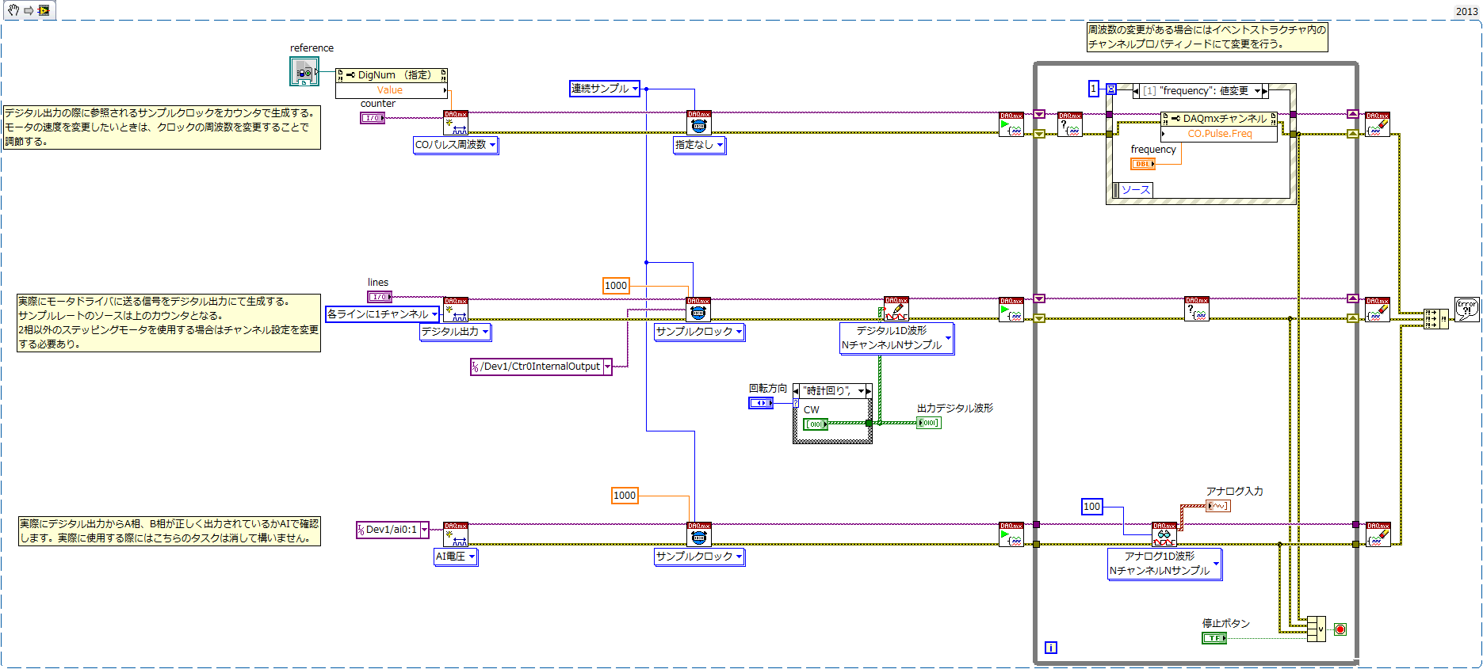This screenshot has height=669, width=1483.
Task: Open サンプルクロック selector on analog row
Action: [700, 557]
